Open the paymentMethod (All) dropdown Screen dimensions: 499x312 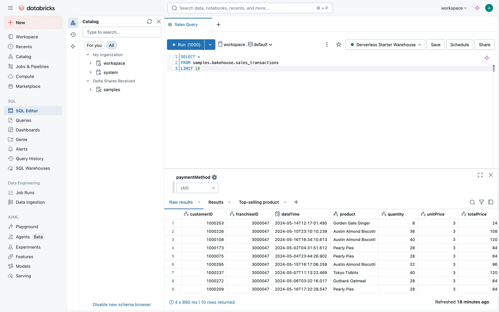point(197,188)
